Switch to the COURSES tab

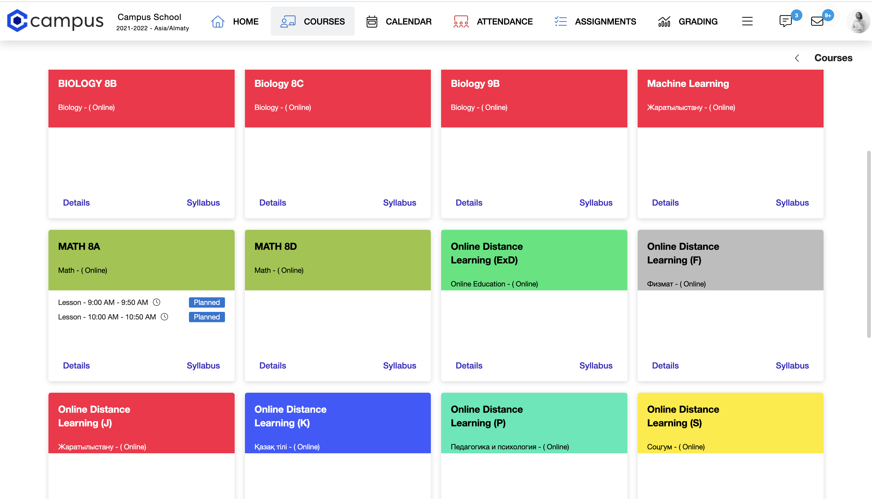[x=312, y=21]
